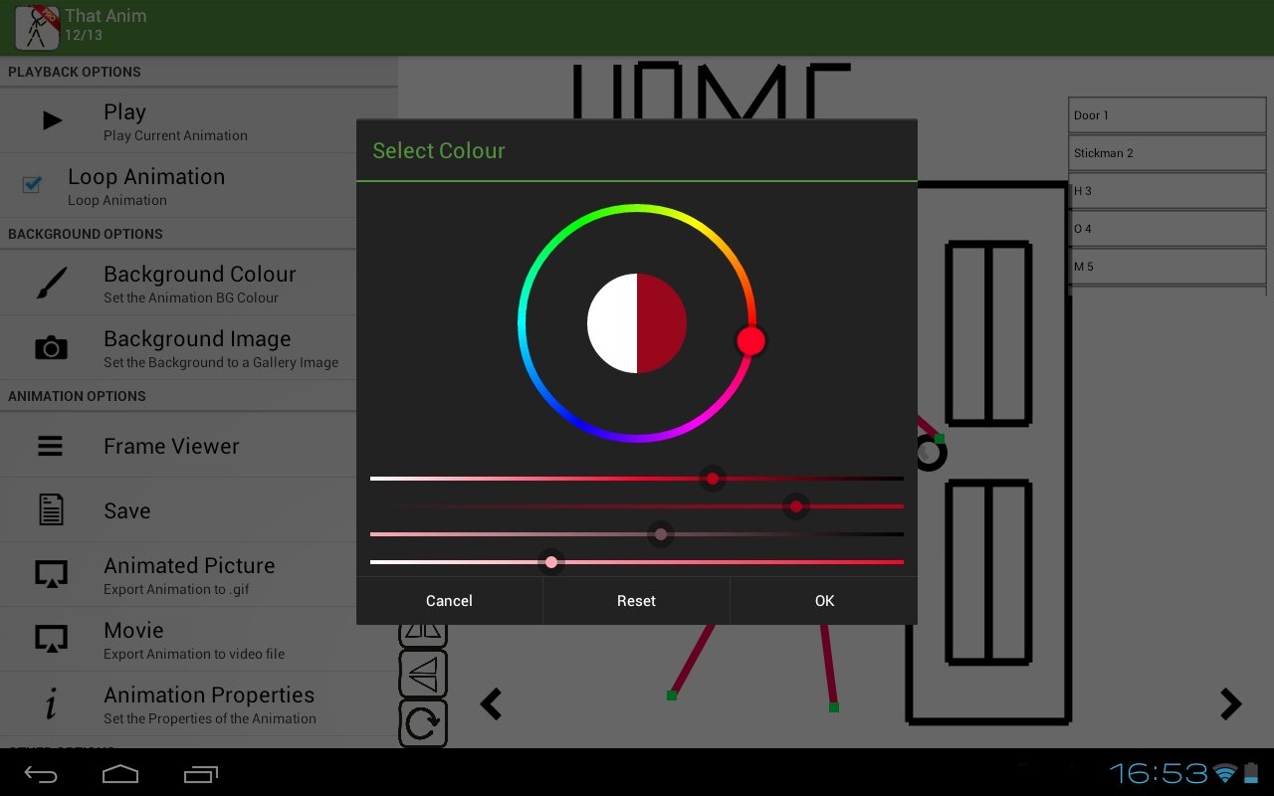Click the red hue handle on colour wheel

[x=750, y=341]
